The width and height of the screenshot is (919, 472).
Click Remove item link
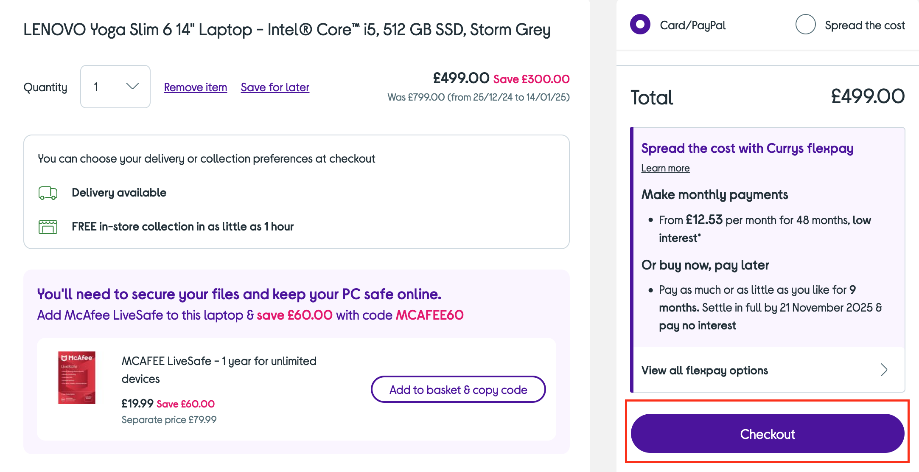click(x=196, y=87)
